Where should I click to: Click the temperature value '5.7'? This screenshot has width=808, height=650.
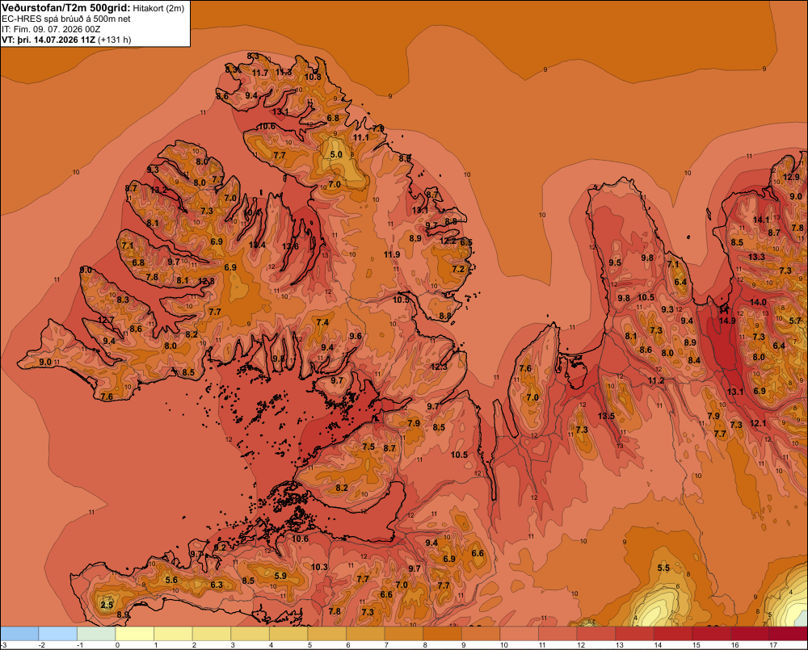tap(795, 321)
